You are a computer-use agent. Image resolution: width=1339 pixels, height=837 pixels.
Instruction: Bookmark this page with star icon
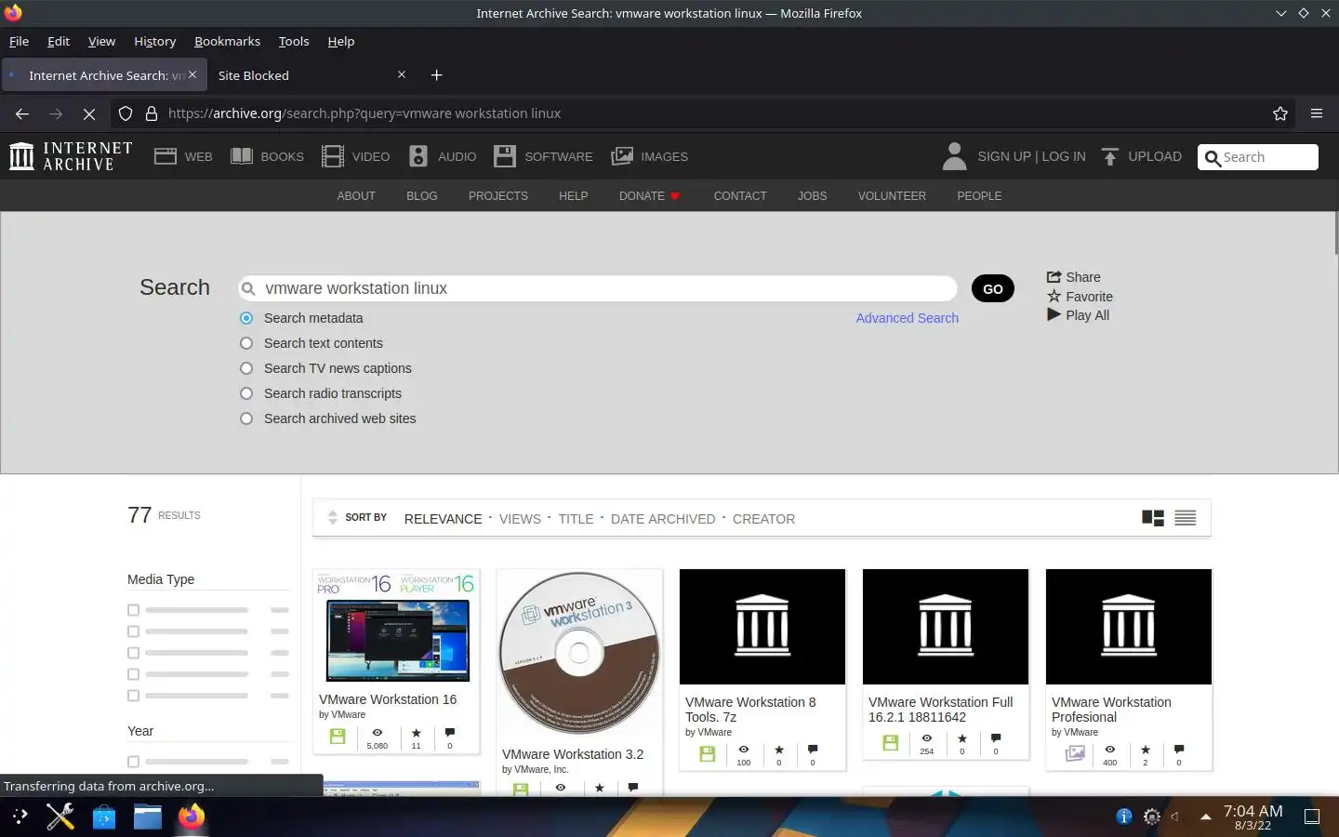1280,113
